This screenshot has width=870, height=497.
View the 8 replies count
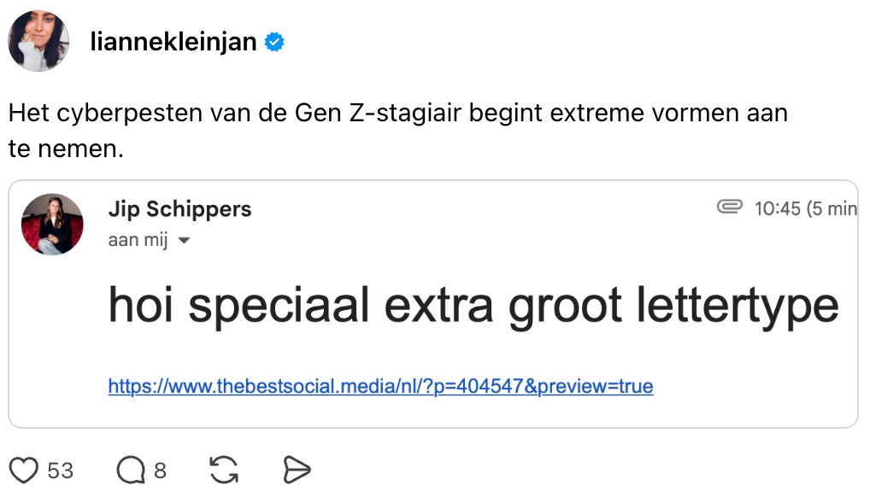click(160, 471)
